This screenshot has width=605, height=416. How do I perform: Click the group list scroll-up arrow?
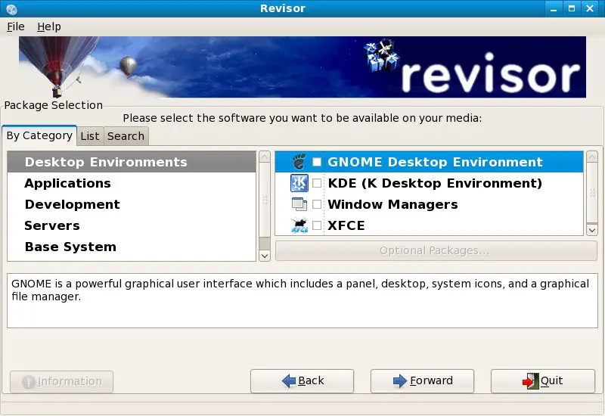(592, 157)
